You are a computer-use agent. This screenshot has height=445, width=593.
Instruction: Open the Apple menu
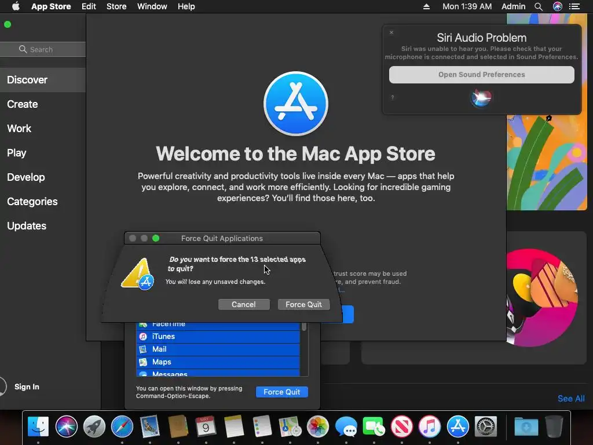[16, 6]
